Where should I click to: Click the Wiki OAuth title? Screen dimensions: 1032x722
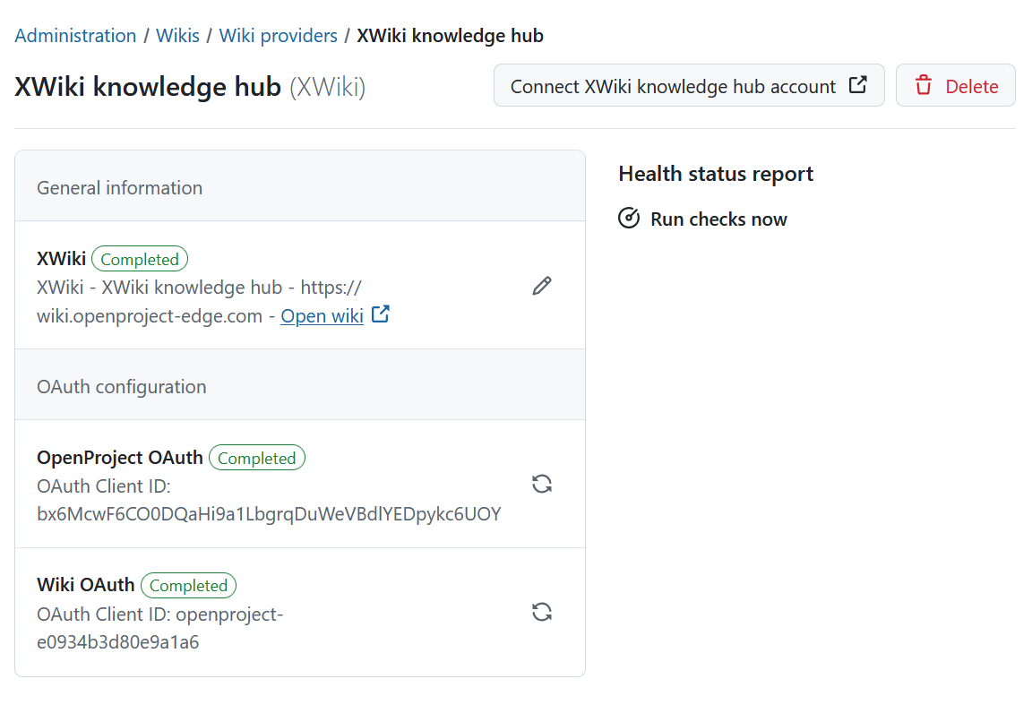(x=86, y=584)
